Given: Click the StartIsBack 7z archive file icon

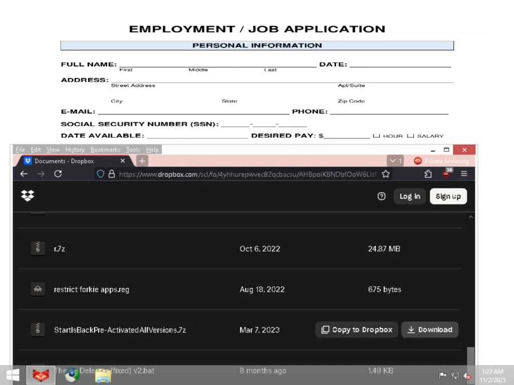Looking at the screenshot, I should pos(38,329).
